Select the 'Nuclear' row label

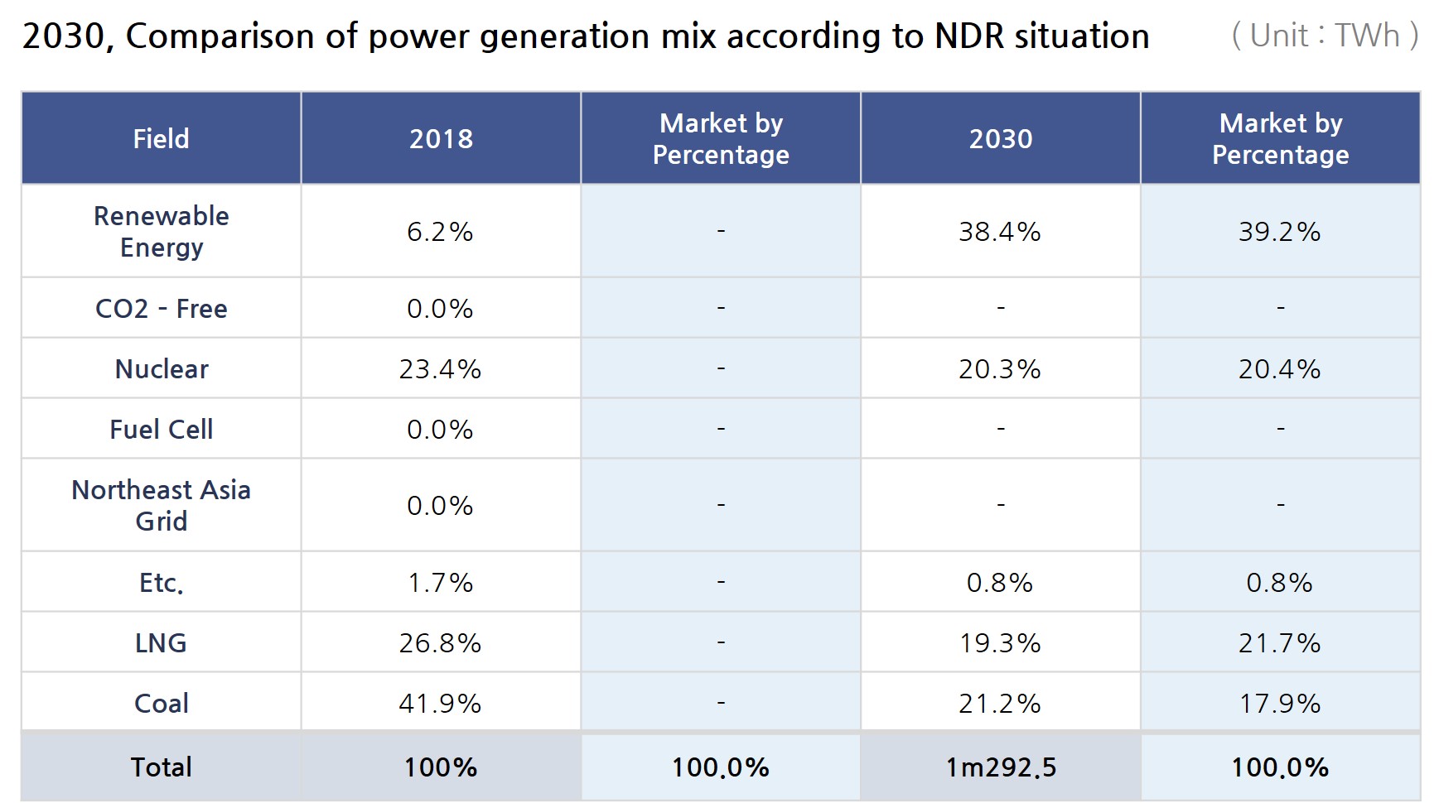[x=161, y=368]
